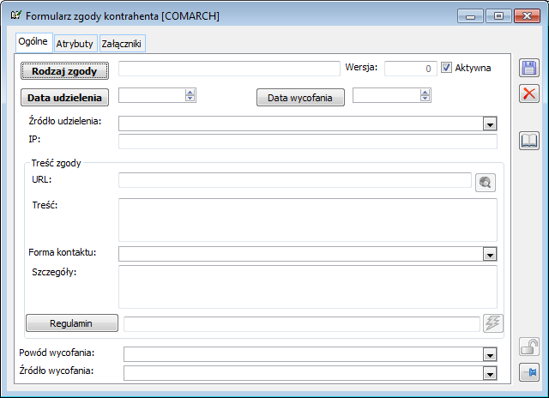The width and height of the screenshot is (549, 398).
Task: Click the Szczegóły text area
Action: tap(308, 286)
